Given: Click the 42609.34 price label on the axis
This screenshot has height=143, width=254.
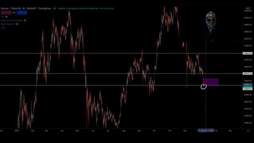Looking at the screenshot, I should pos(248,89).
